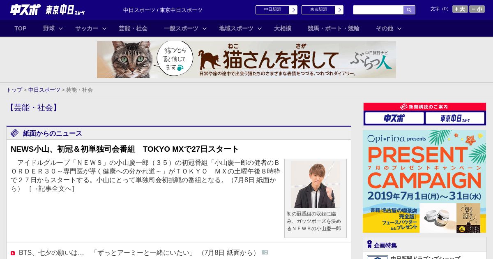Go to 中日スポーツ breadcrumb link

click(x=44, y=90)
